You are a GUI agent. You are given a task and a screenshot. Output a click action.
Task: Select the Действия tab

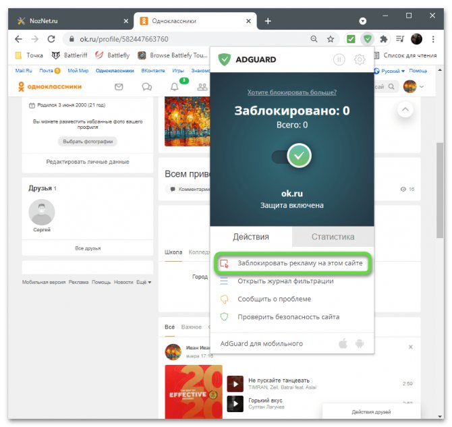tap(251, 237)
